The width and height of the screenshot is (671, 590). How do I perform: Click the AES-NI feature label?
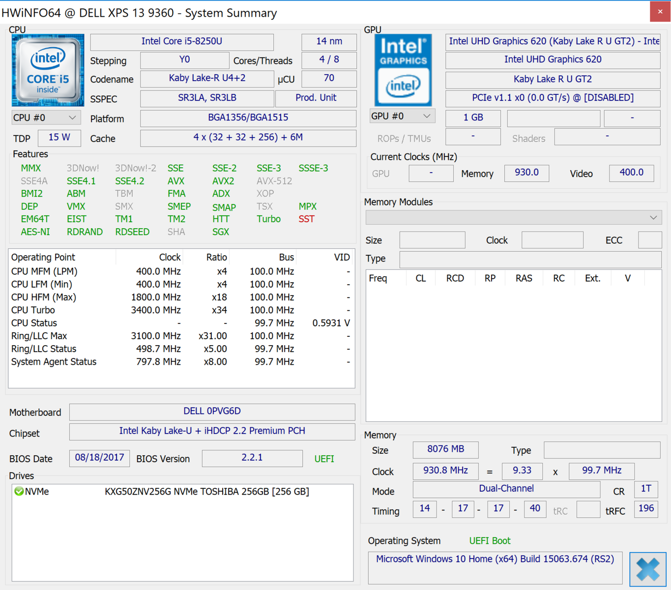pyautogui.click(x=35, y=232)
